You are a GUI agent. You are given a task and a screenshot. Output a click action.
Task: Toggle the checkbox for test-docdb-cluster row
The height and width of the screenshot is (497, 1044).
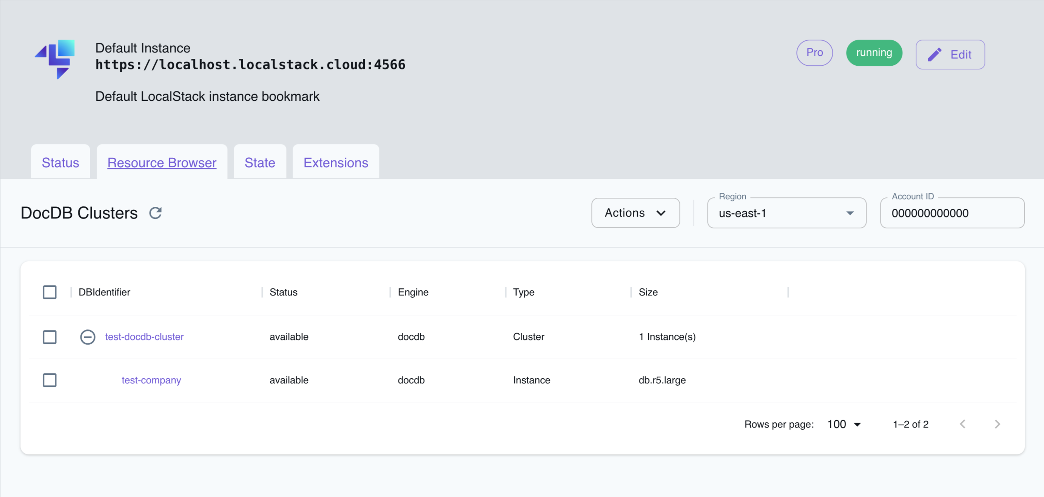tap(50, 336)
